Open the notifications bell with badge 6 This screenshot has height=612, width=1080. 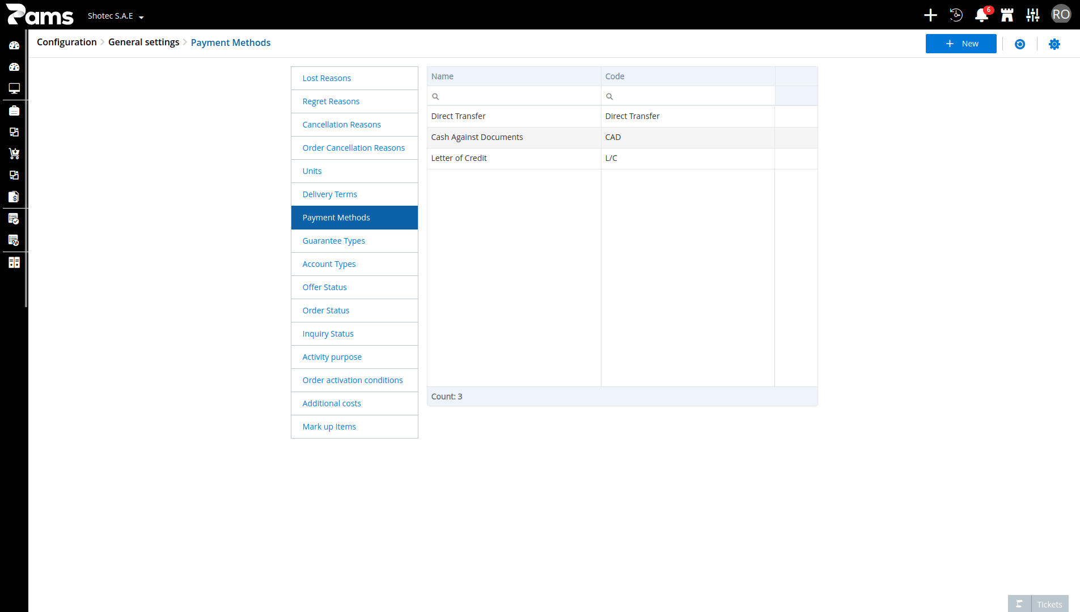982,15
